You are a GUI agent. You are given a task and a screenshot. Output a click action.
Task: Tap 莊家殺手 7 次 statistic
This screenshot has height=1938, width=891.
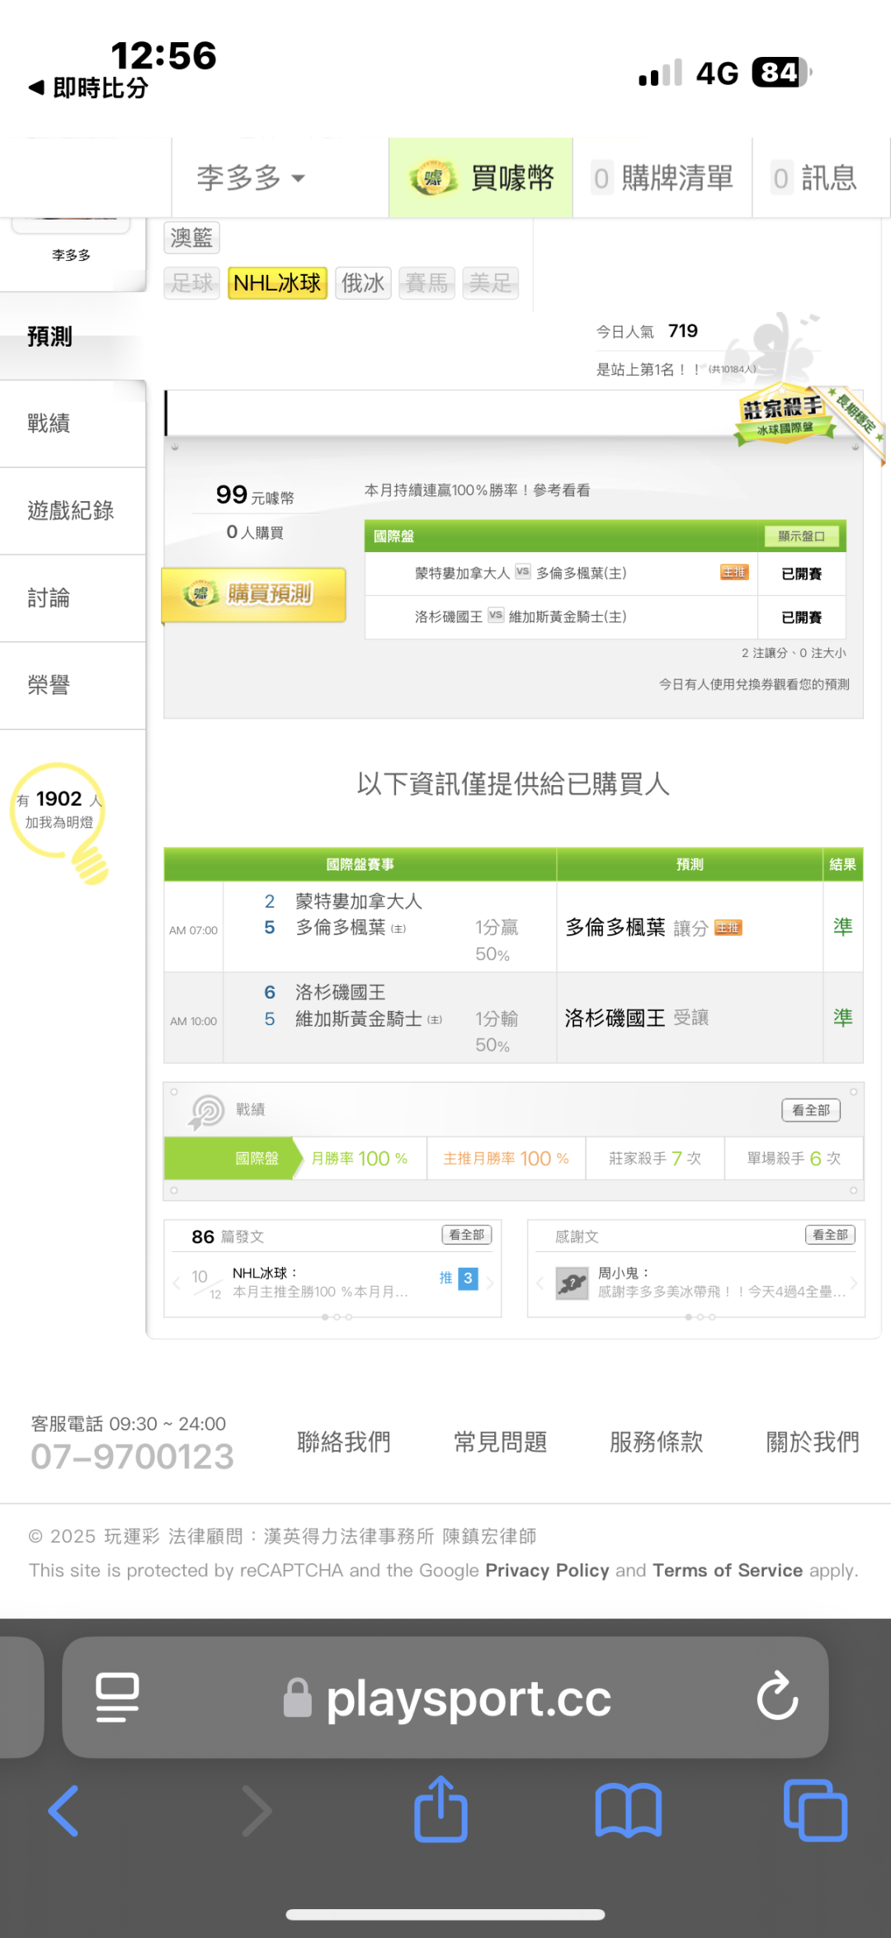[655, 1158]
